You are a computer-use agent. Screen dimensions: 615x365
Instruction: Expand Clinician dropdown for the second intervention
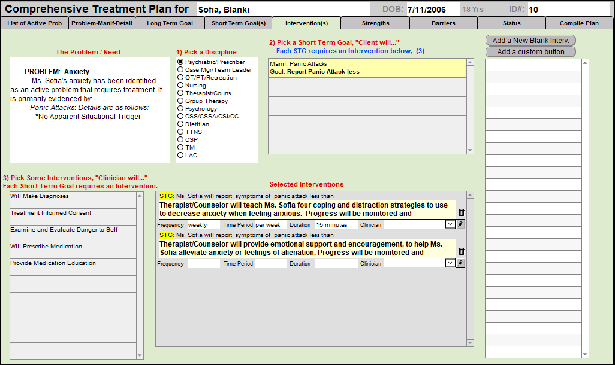click(x=450, y=263)
